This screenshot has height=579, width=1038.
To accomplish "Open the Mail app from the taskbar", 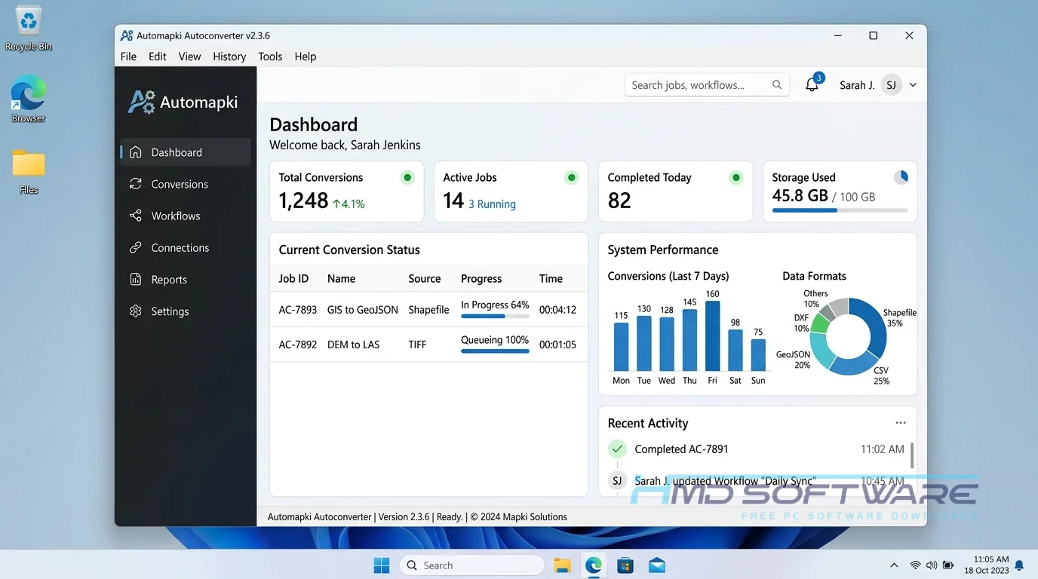I will (x=656, y=565).
